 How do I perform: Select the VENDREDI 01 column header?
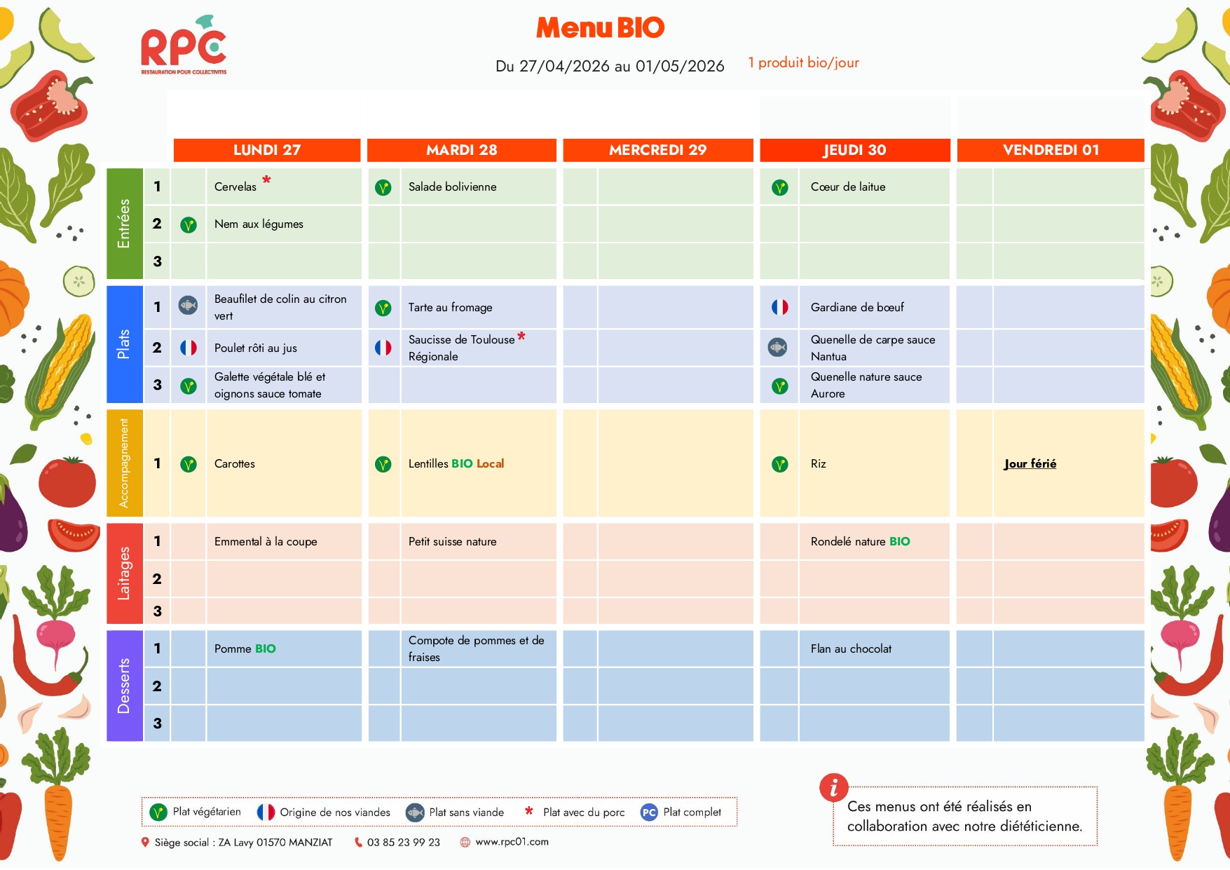(1050, 150)
